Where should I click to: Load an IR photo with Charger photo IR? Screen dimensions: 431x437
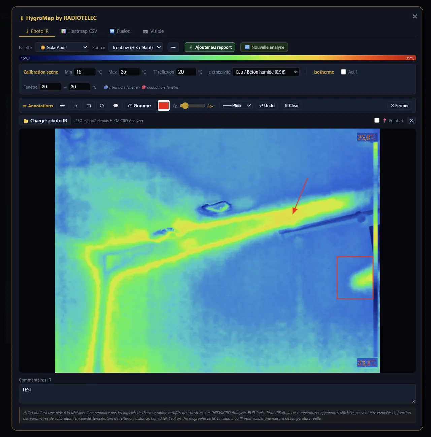pos(45,121)
